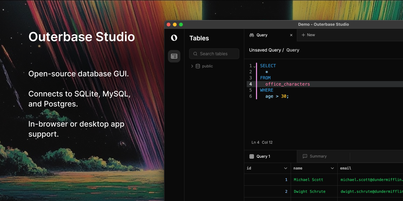Click the green fullscreen window button
This screenshot has height=201, width=403.
click(x=181, y=24)
